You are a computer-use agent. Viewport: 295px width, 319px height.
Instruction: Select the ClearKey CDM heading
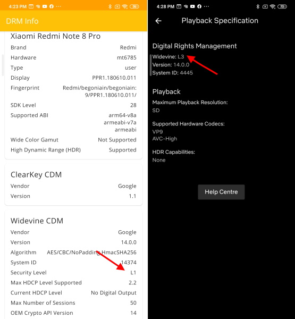click(x=36, y=174)
